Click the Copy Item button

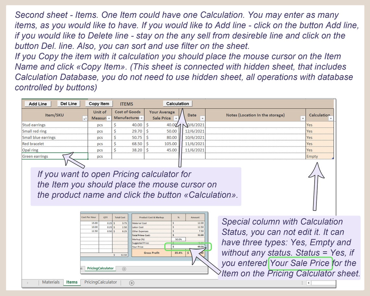(x=99, y=104)
